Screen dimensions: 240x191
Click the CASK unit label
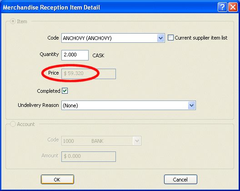tap(98, 55)
